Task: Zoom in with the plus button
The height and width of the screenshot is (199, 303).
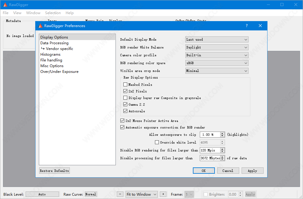Action: (163, 194)
